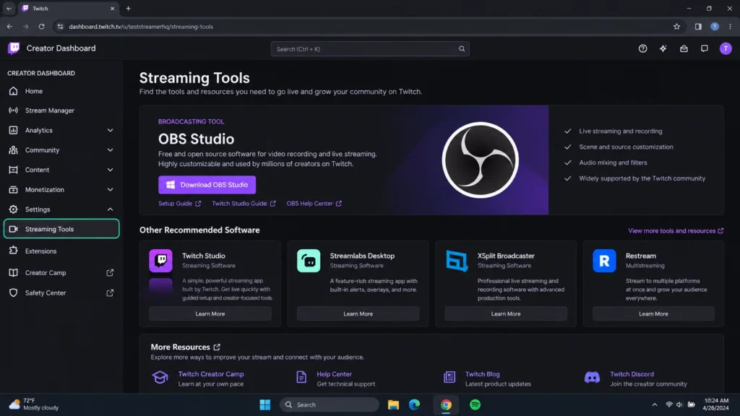Open the weather widget showing 72°F
This screenshot has width=740, height=416.
tap(34, 404)
